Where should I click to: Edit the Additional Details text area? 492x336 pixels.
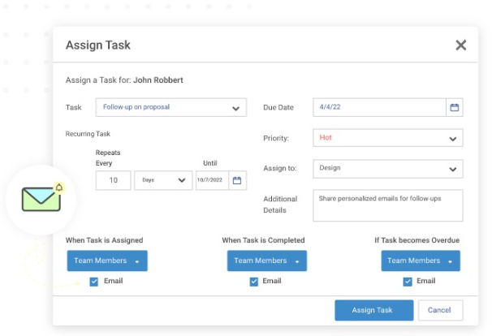coord(388,205)
